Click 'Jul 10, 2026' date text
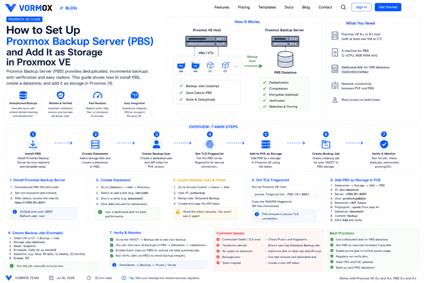 [x=66, y=278]
